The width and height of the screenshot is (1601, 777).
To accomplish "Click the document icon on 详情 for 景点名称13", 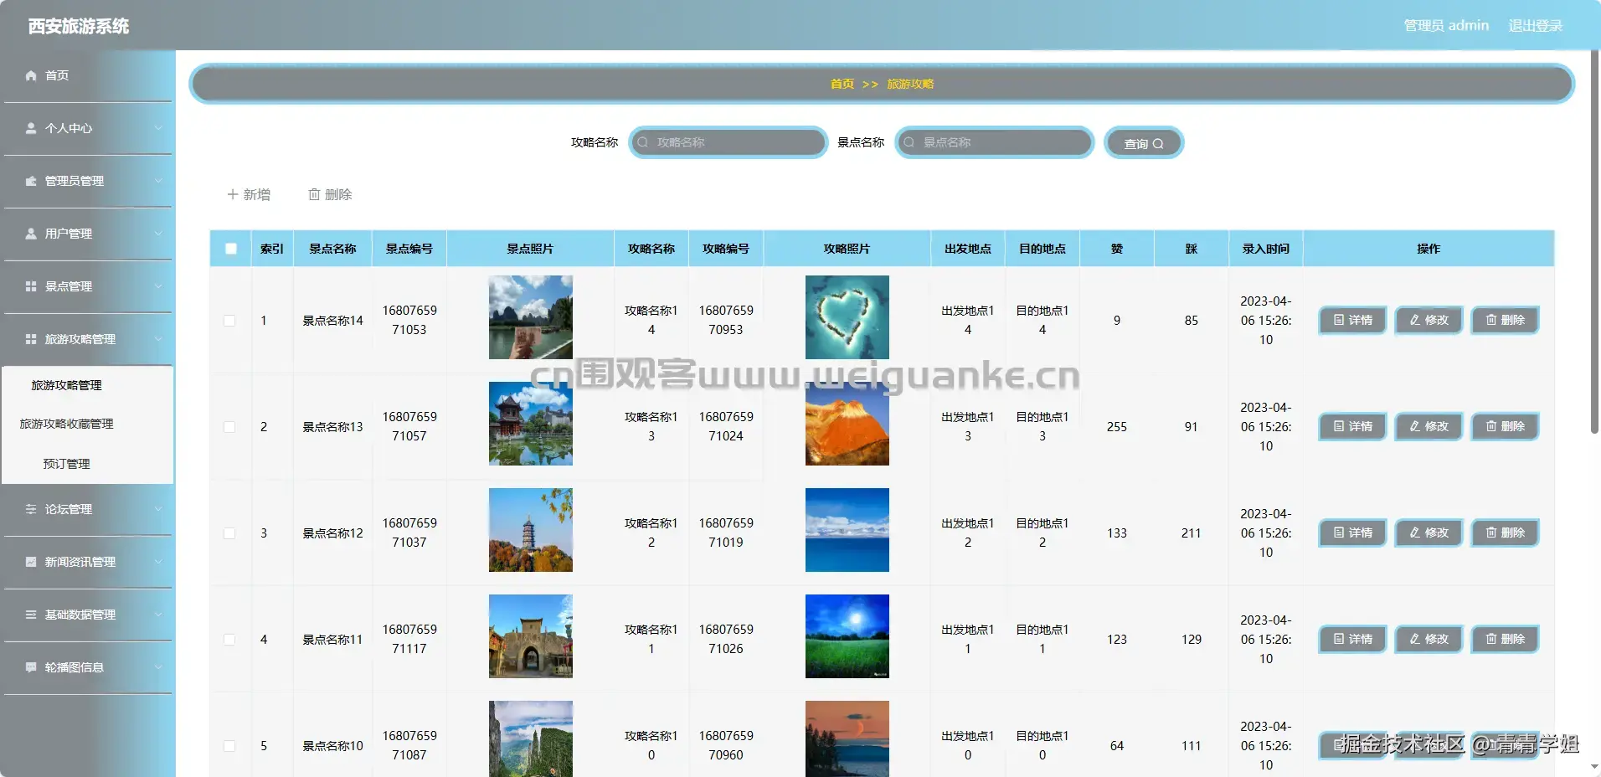I will (1339, 426).
